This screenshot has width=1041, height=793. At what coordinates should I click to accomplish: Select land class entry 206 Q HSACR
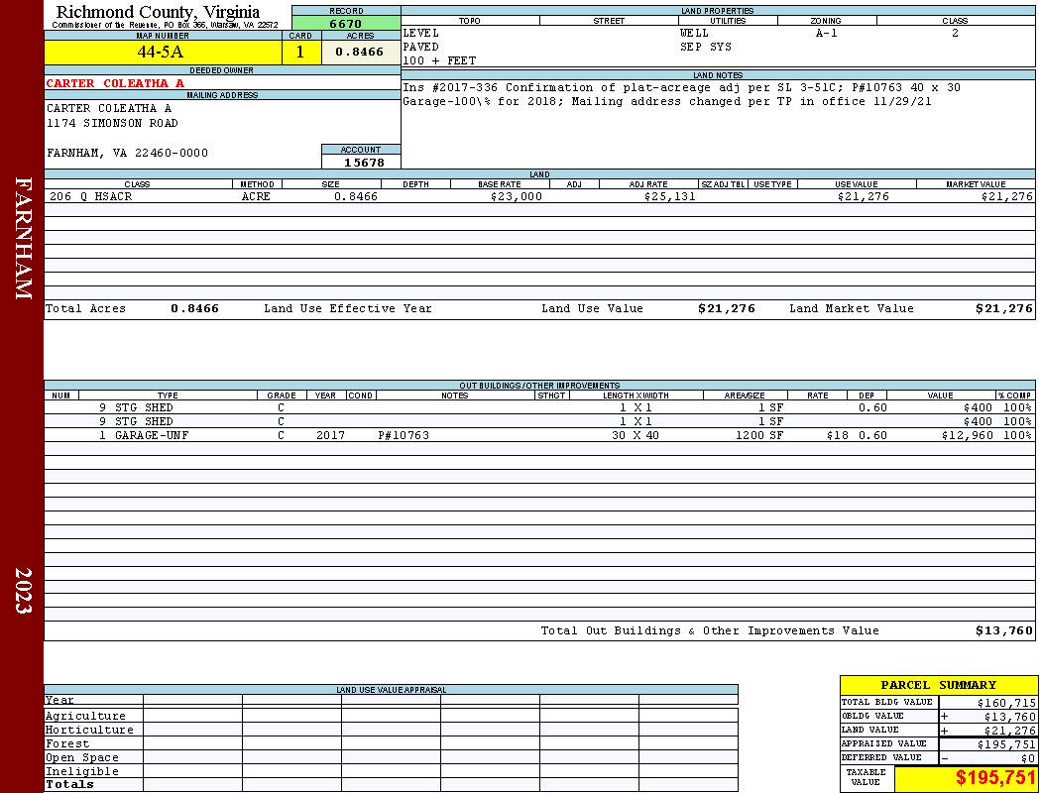click(91, 197)
